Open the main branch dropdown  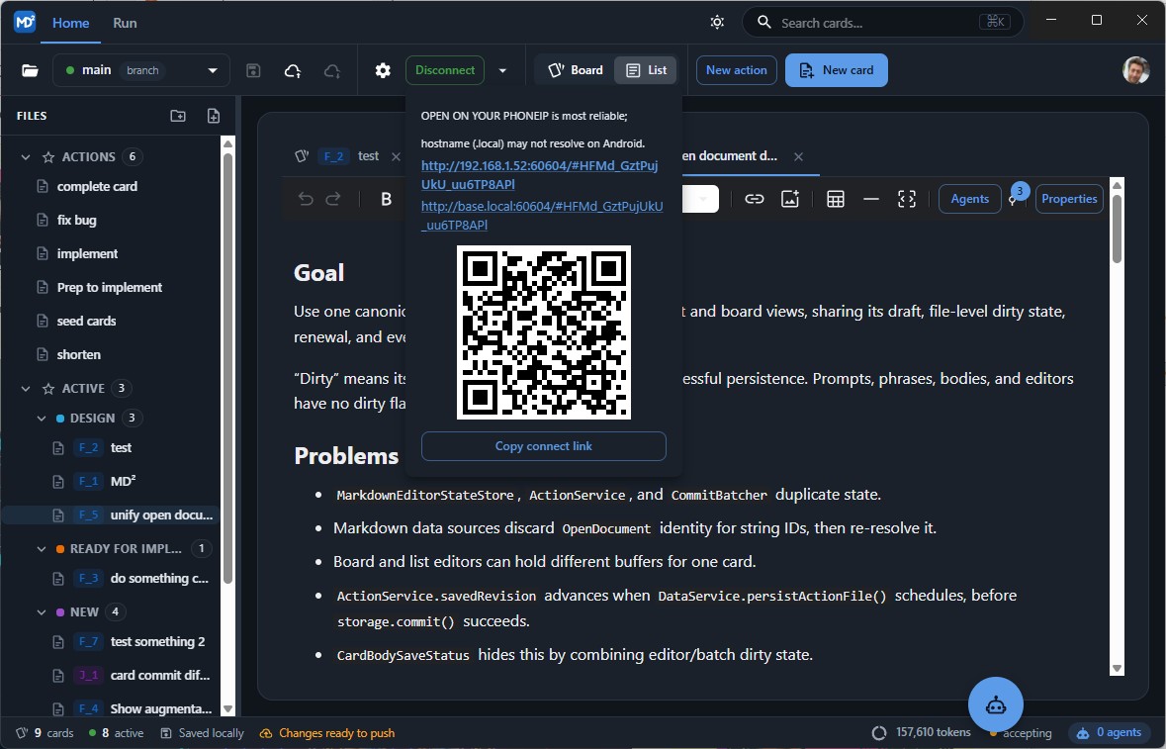pos(141,70)
